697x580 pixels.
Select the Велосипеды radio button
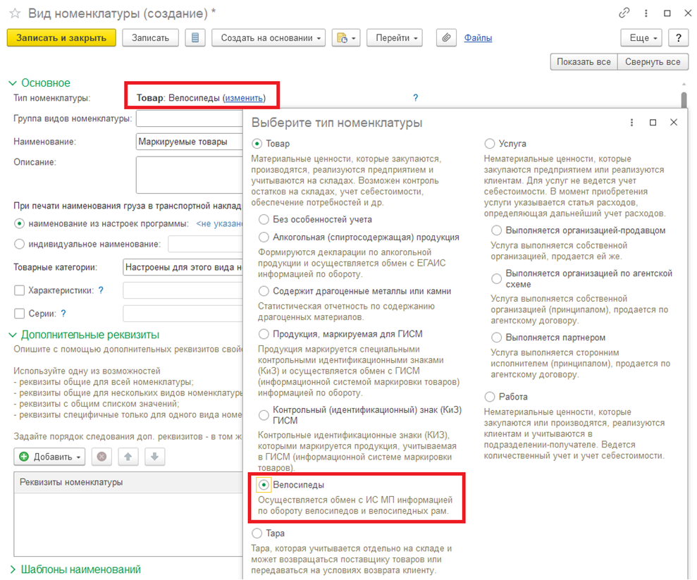(264, 485)
